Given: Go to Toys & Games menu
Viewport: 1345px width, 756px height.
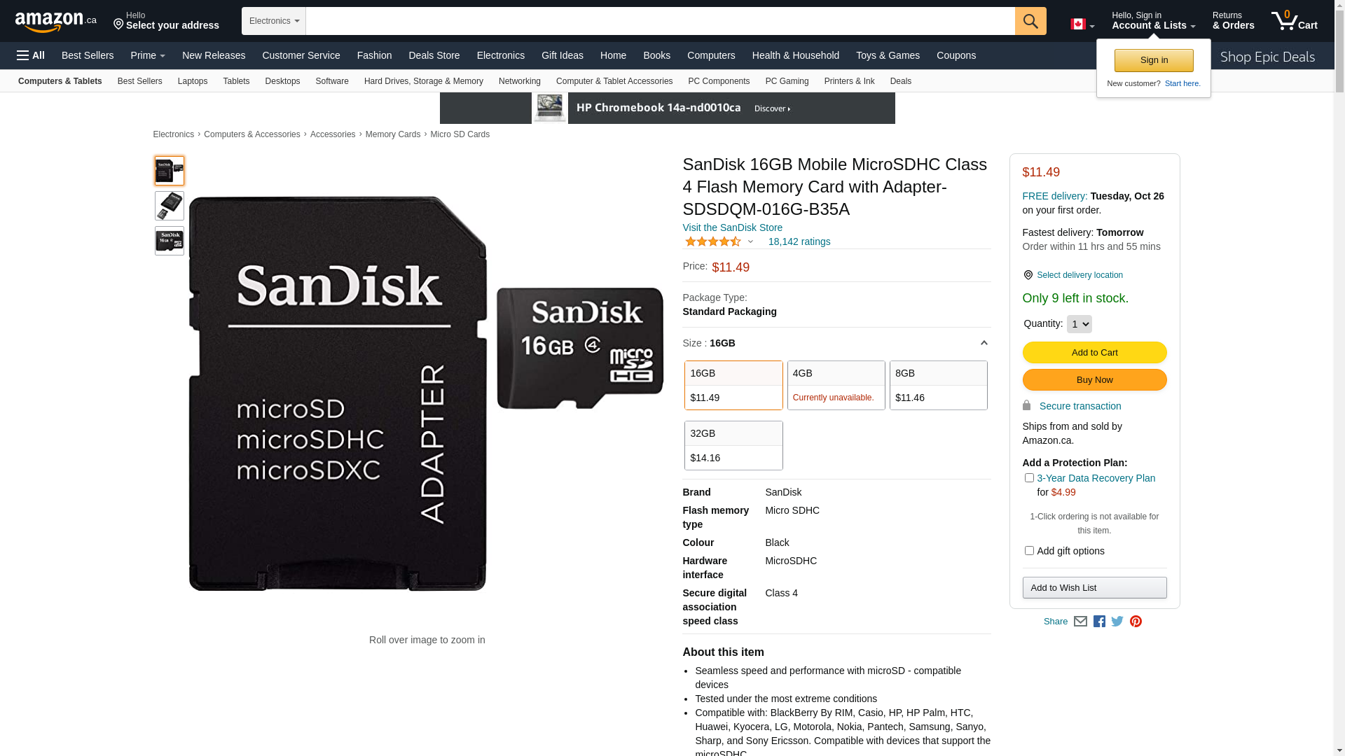Looking at the screenshot, I should (888, 55).
